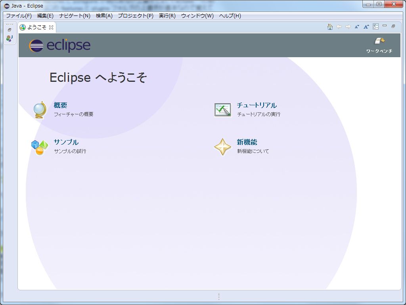
Task: Click the globe icon beside 概要
Action: [40, 110]
